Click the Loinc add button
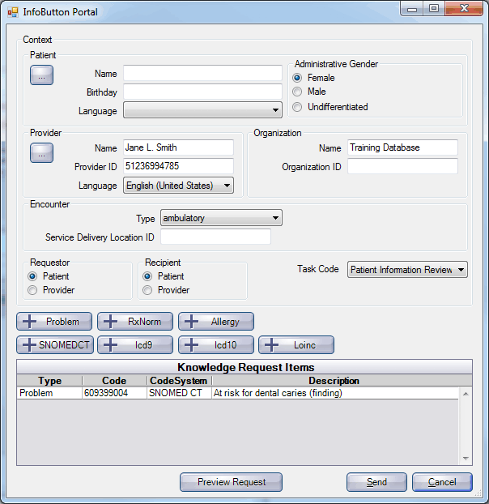The width and height of the screenshot is (489, 504). [x=296, y=345]
